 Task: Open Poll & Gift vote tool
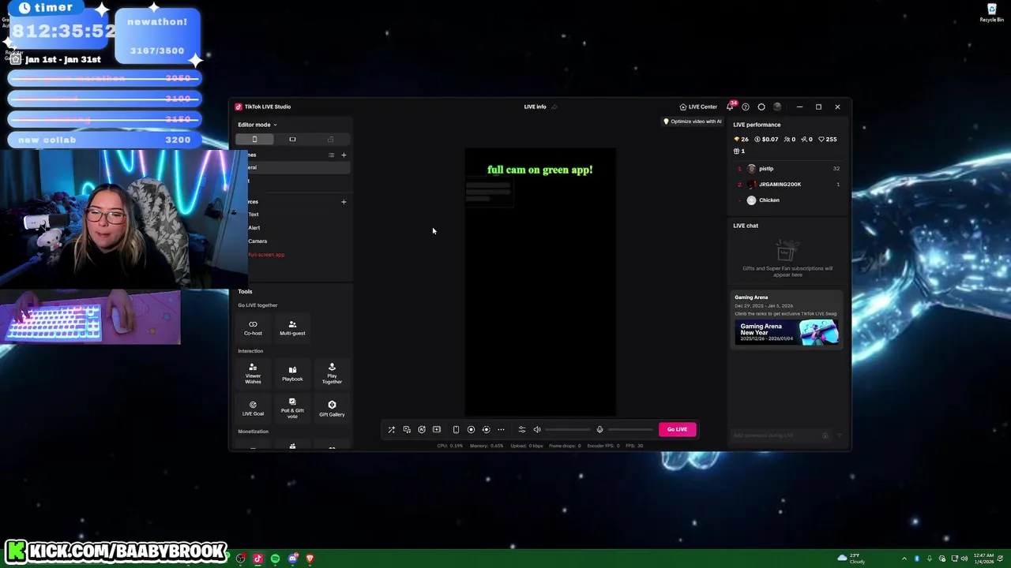(292, 409)
